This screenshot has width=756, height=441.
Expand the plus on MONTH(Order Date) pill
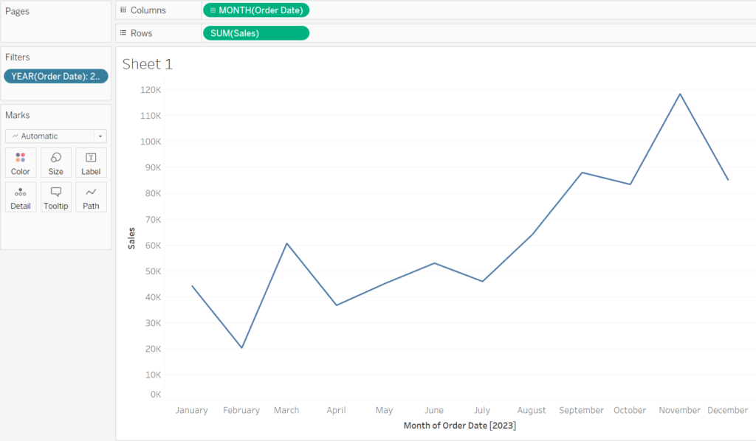(213, 10)
